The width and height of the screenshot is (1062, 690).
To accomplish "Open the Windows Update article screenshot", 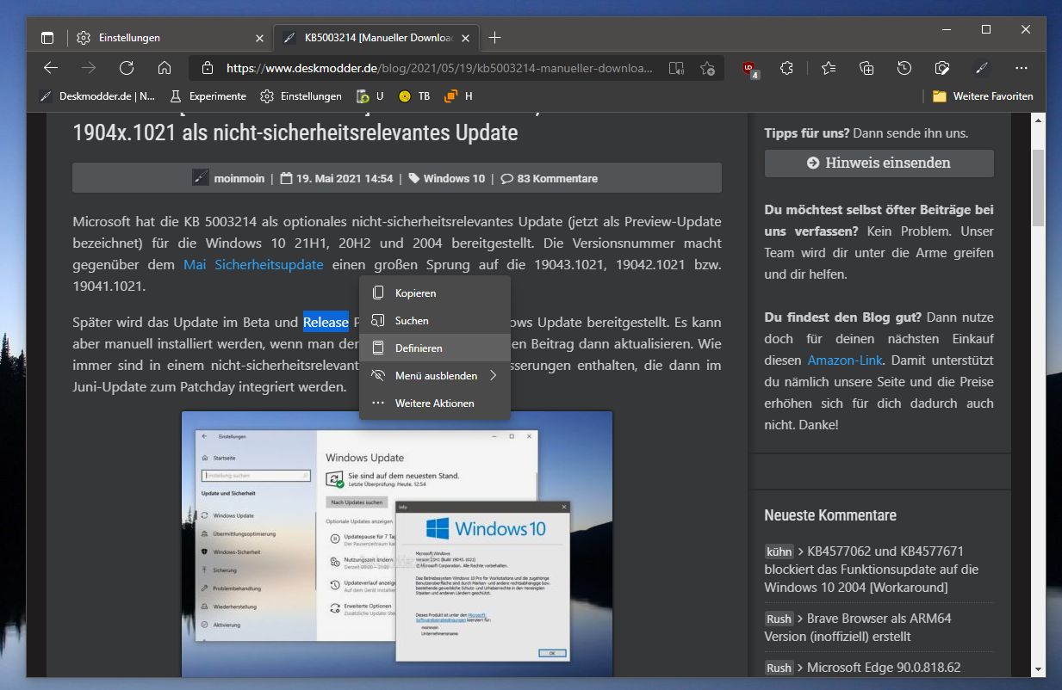I will [x=397, y=544].
